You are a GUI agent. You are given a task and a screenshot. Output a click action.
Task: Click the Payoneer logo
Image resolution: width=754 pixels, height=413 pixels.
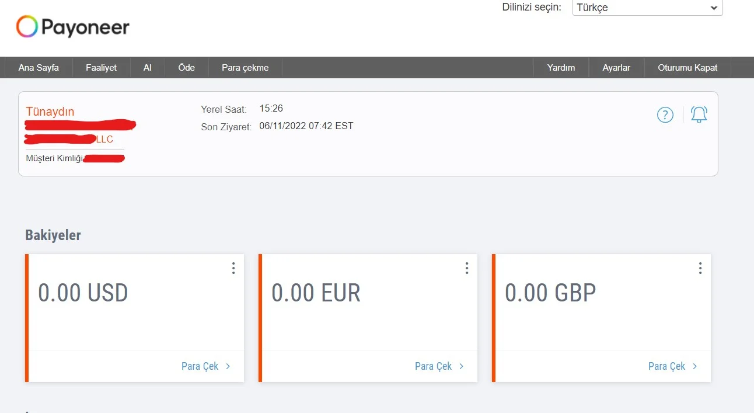point(72,27)
